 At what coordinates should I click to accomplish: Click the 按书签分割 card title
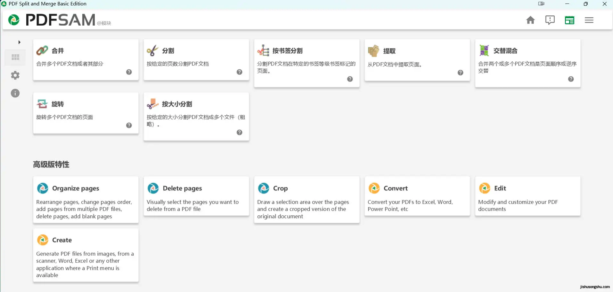[x=288, y=50]
